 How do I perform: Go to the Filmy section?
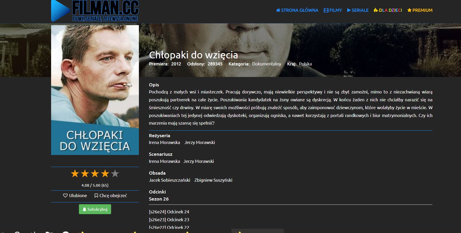click(x=333, y=10)
